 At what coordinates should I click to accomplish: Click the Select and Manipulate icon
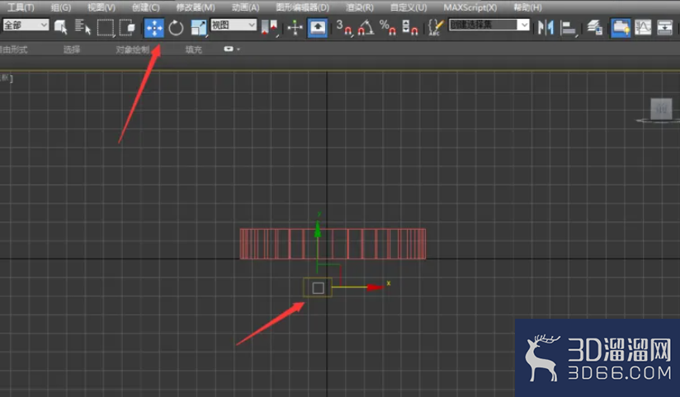(x=295, y=28)
